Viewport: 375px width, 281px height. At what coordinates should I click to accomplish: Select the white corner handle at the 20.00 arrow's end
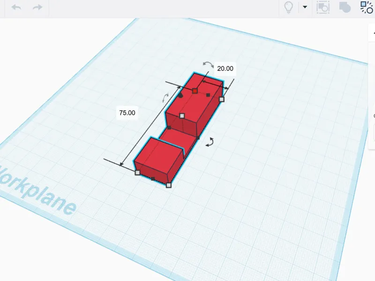(222, 99)
